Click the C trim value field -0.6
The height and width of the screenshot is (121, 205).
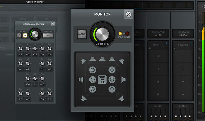click(x=35, y=54)
